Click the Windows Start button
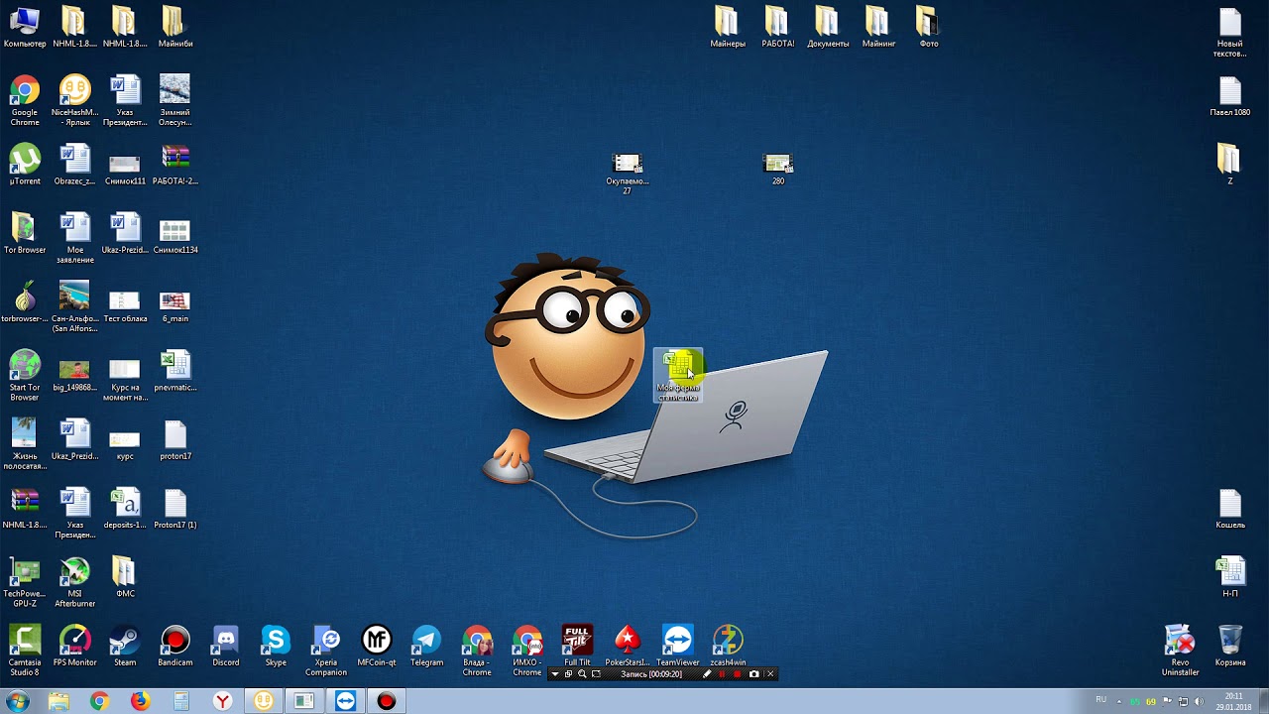Image resolution: width=1269 pixels, height=714 pixels. click(x=17, y=701)
